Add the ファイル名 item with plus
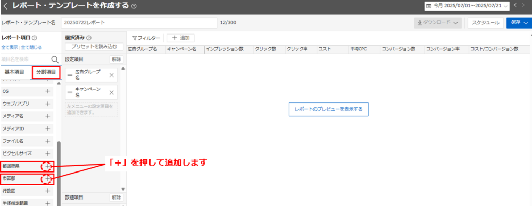Screen dimensions: 532x206 (47, 141)
